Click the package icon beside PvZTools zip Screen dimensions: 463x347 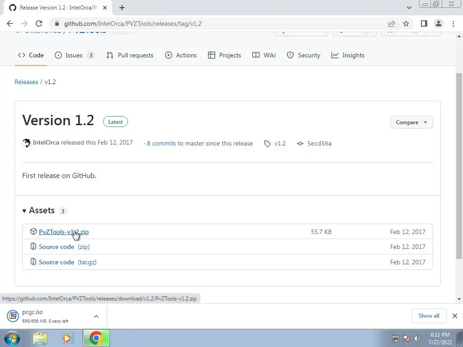[33, 232]
